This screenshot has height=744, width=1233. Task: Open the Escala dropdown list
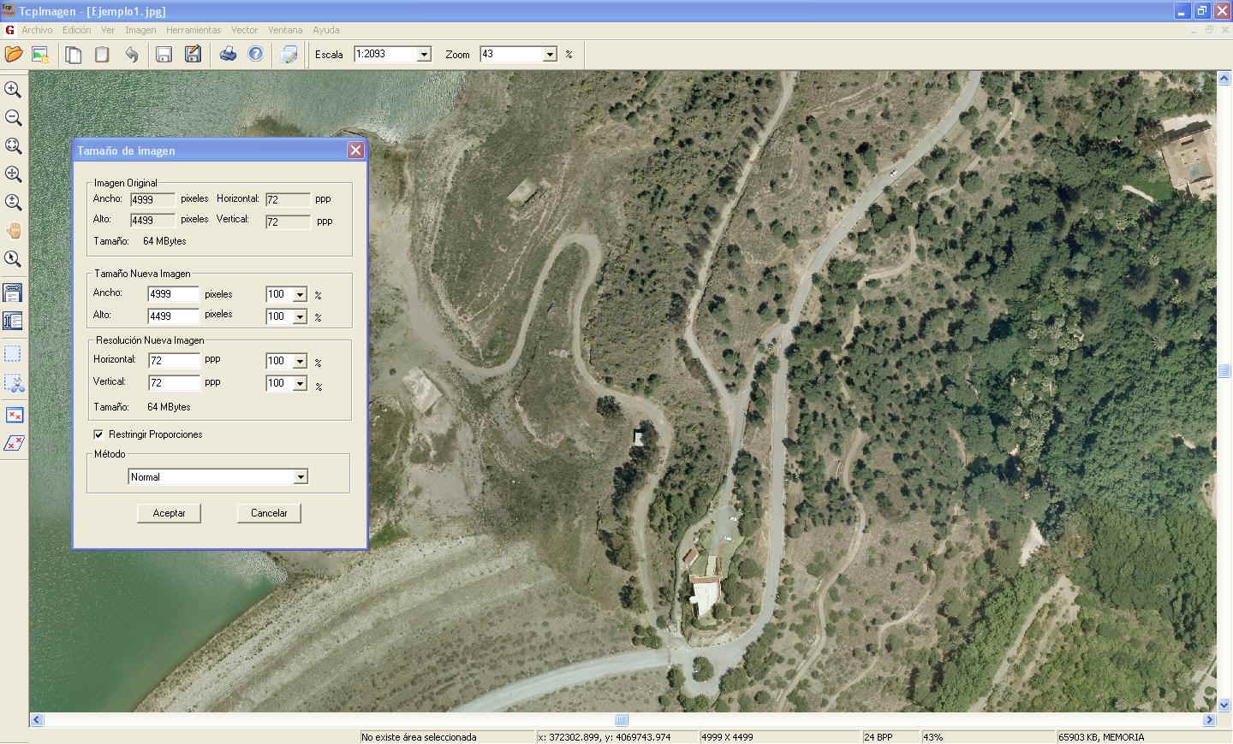tap(423, 55)
